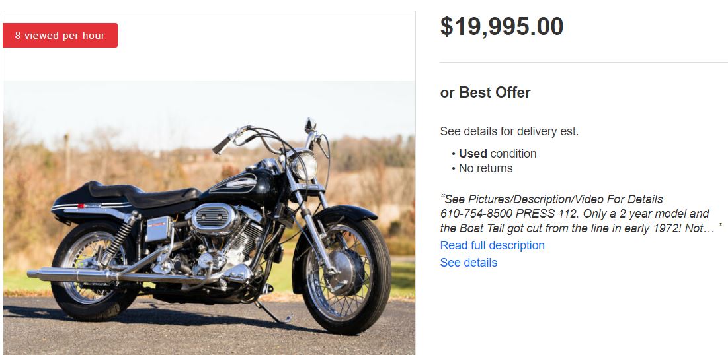Click the chrome engine air cleaner cover
Viewport: 728px width, 355px height.
213,218
